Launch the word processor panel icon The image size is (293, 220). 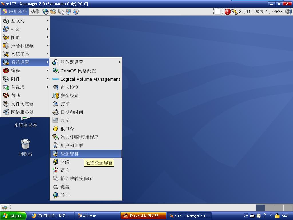(61, 11)
